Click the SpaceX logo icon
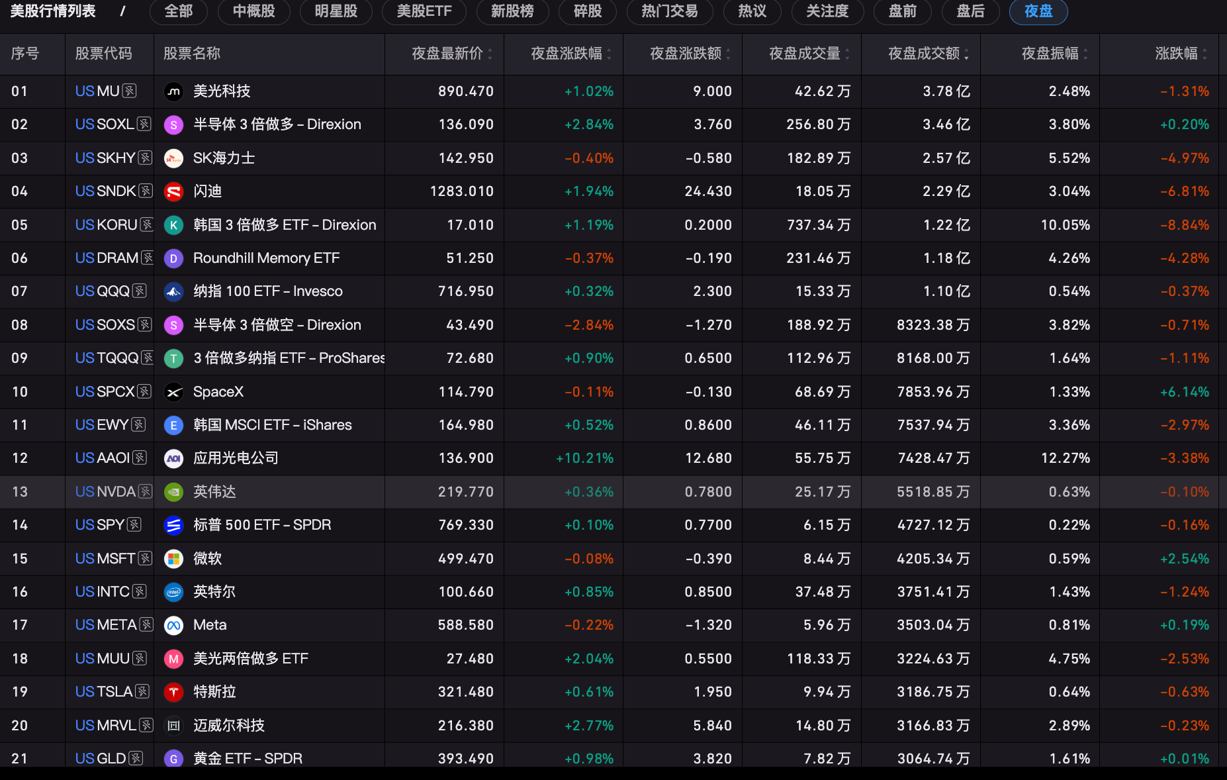The height and width of the screenshot is (780, 1227). (x=173, y=392)
